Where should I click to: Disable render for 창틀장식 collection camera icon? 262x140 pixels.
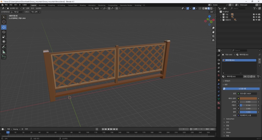click(259, 20)
